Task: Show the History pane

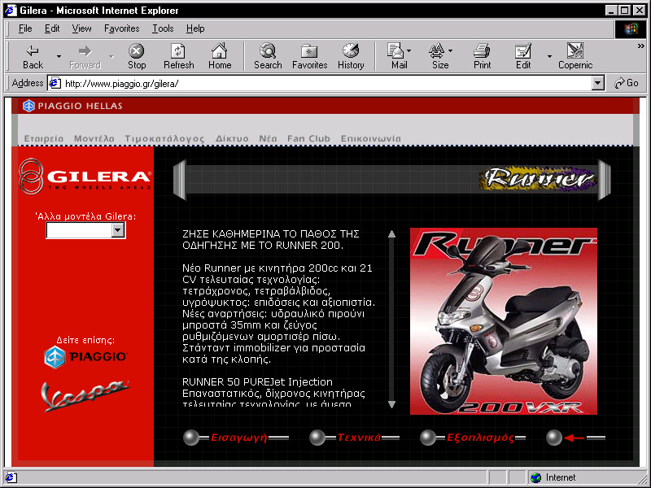Action: coord(351,56)
